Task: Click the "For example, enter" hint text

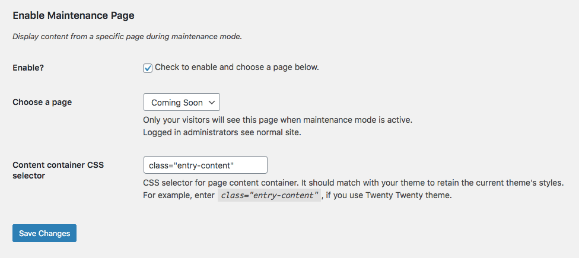Action: coord(179,195)
